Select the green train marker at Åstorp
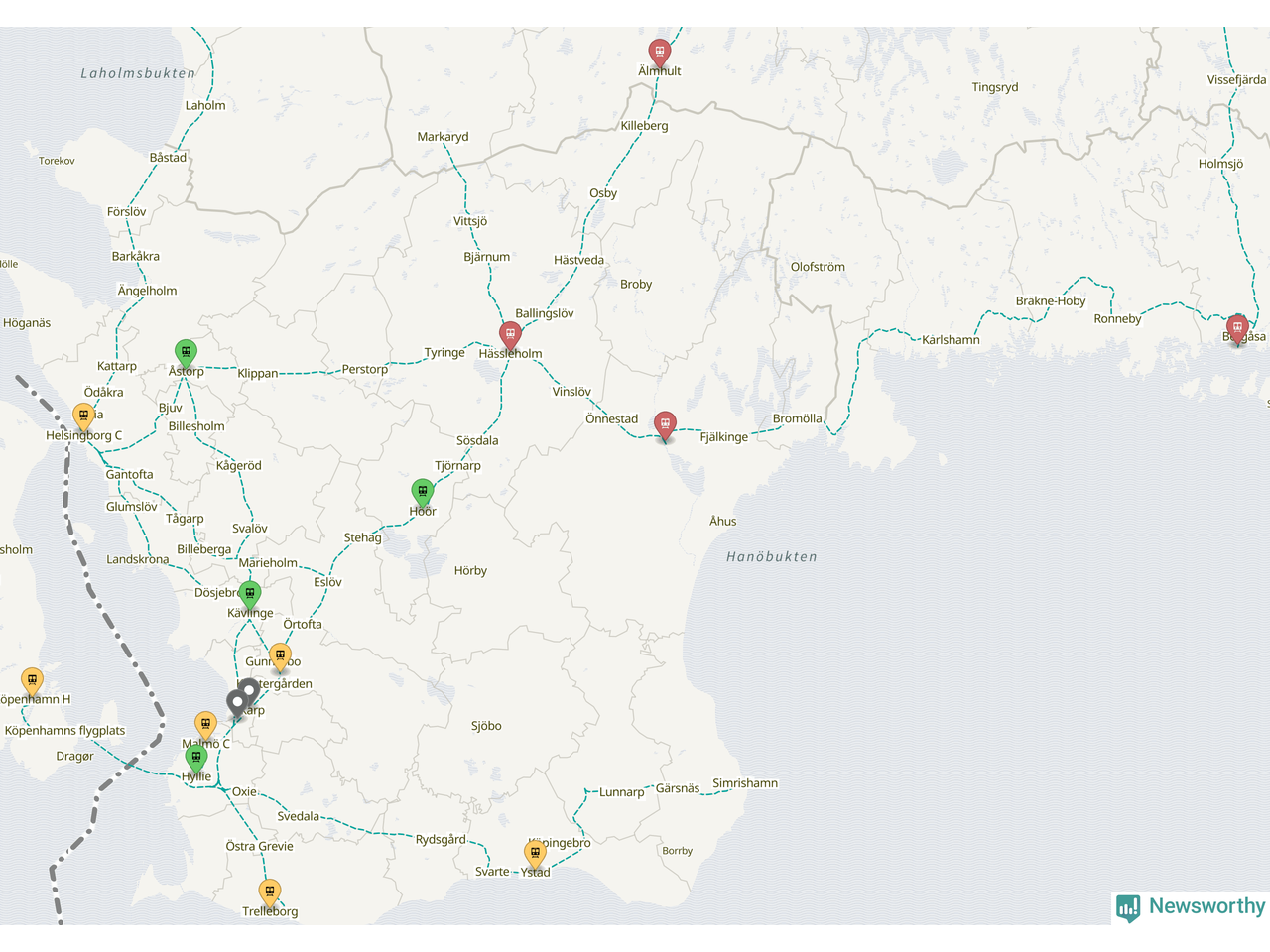 pyautogui.click(x=186, y=352)
